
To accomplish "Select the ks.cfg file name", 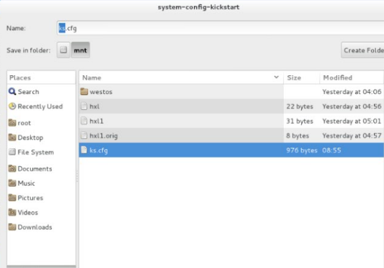I will [98, 150].
